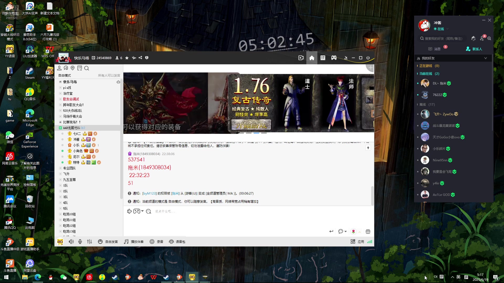The image size is (504, 283).
Task: Expand the flower options up-arrow
Action: coord(360,232)
